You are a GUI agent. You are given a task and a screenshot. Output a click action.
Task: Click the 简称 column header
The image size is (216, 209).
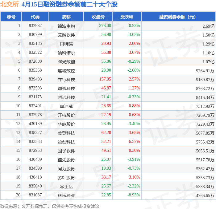pos(66,17)
